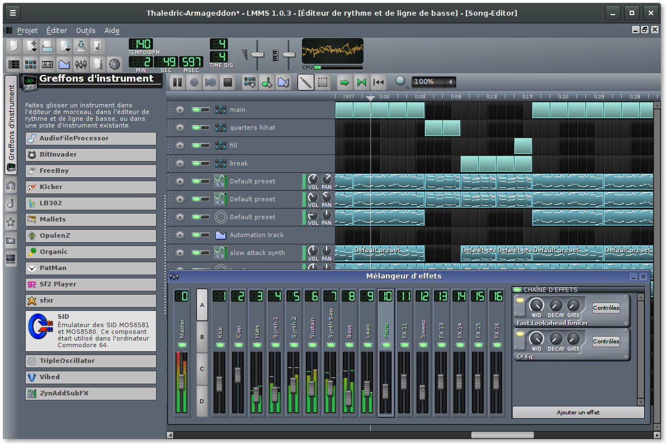Toggle Fast Lookahead limiter effect LED

tap(520, 301)
